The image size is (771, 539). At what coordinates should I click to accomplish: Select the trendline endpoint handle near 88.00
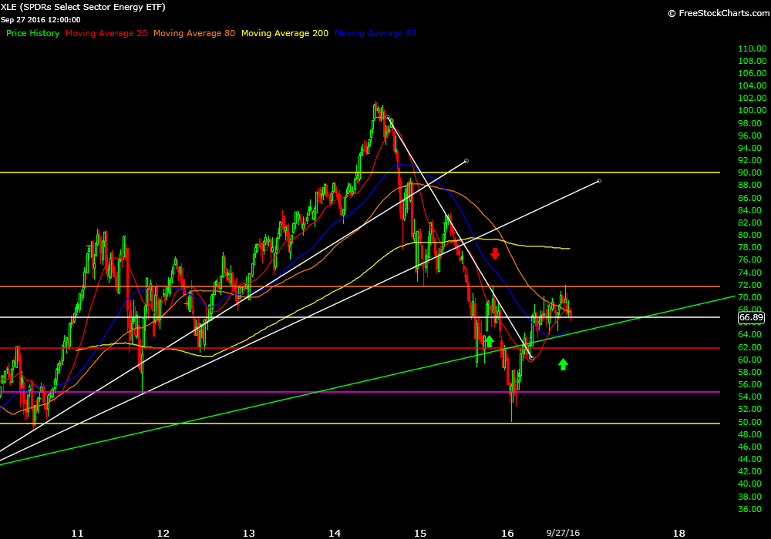(599, 181)
